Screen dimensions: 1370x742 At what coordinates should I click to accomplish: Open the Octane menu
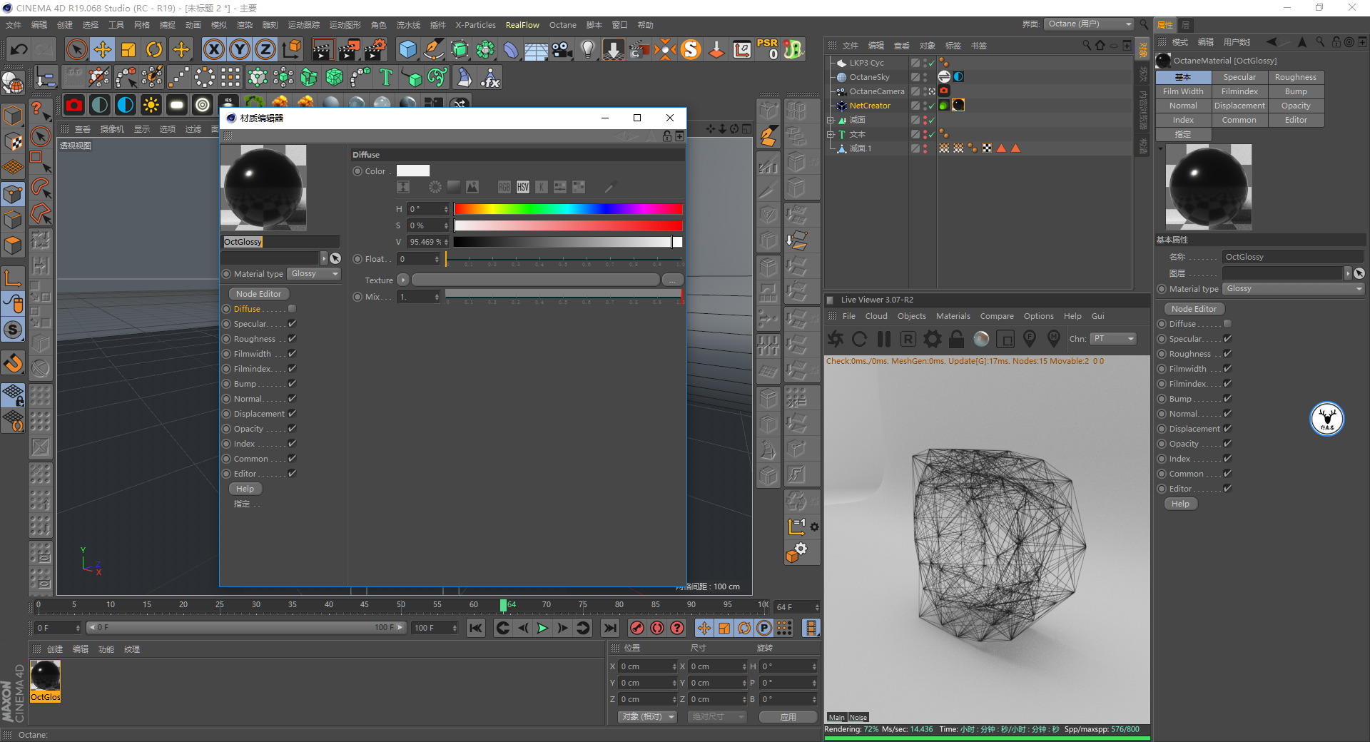pyautogui.click(x=562, y=25)
